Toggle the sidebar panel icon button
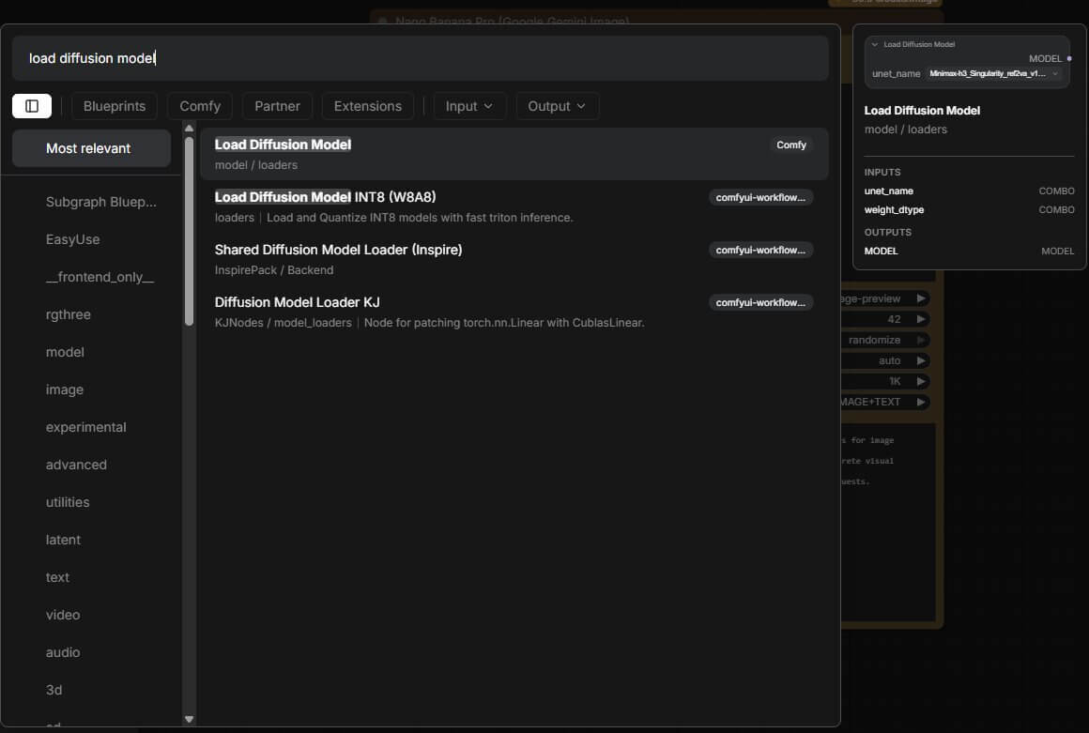The image size is (1089, 733). 32,106
